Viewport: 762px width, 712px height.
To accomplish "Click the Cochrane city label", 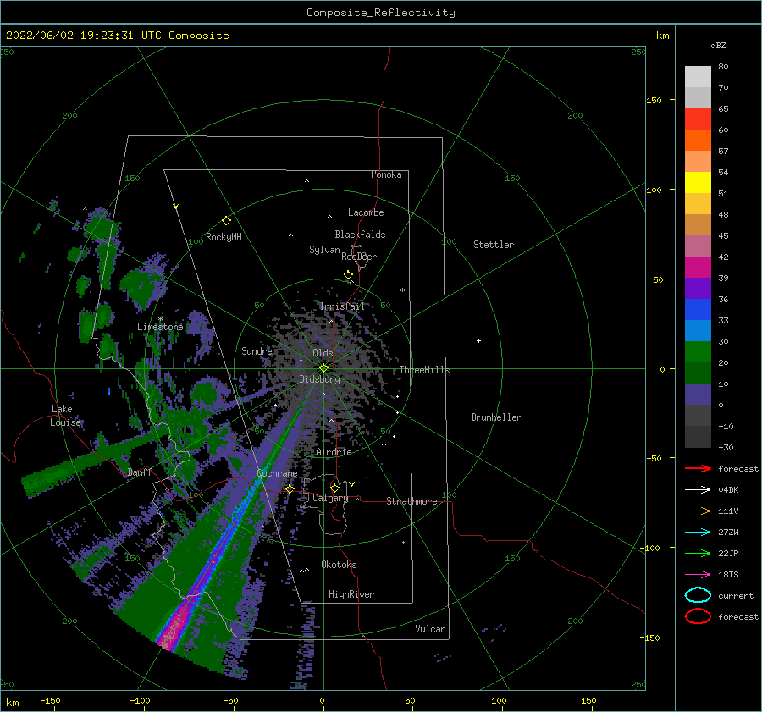I will 277,473.
